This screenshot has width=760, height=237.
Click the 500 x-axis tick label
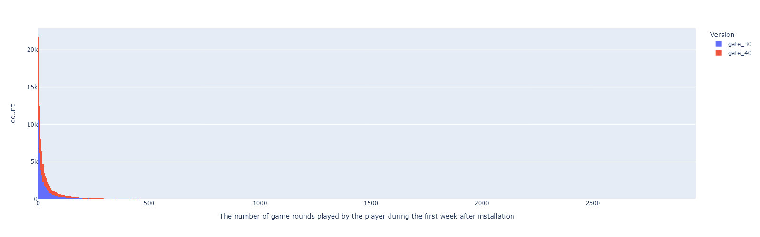(x=149, y=203)
